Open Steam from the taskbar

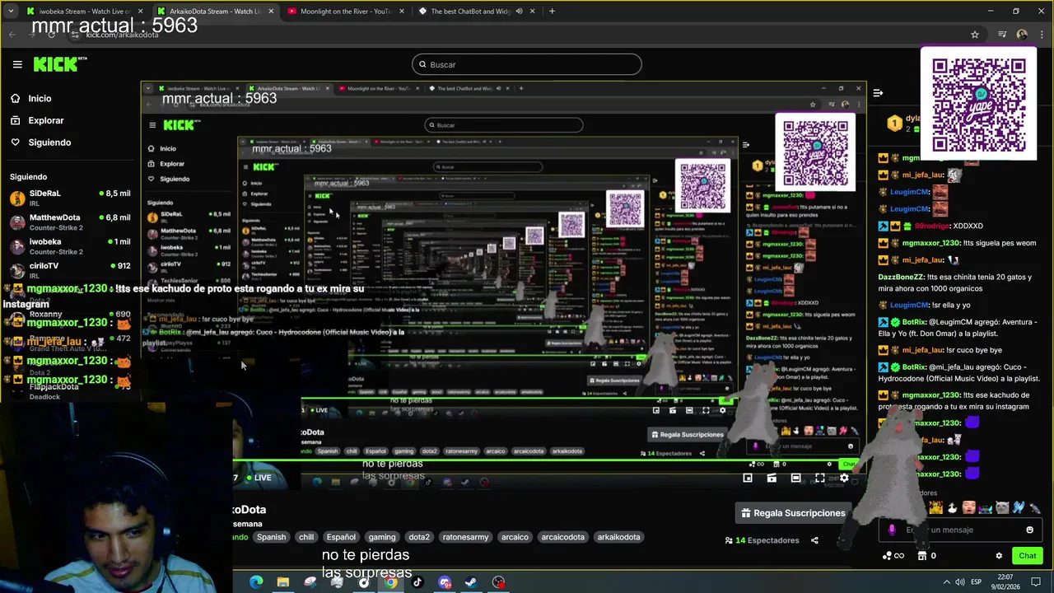(x=471, y=582)
